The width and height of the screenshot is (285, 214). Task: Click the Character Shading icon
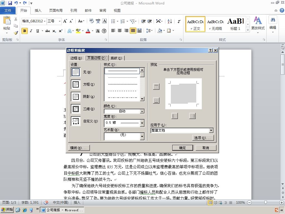click(x=98, y=31)
